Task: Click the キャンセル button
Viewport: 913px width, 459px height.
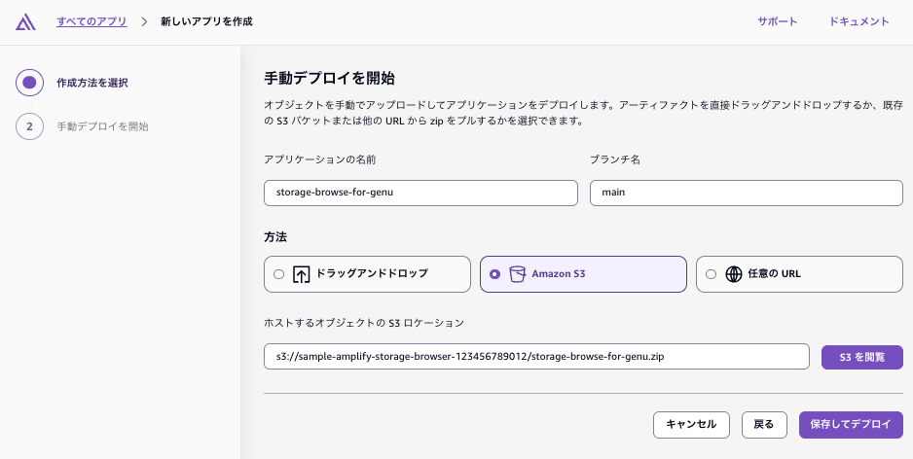Action: 692,425
